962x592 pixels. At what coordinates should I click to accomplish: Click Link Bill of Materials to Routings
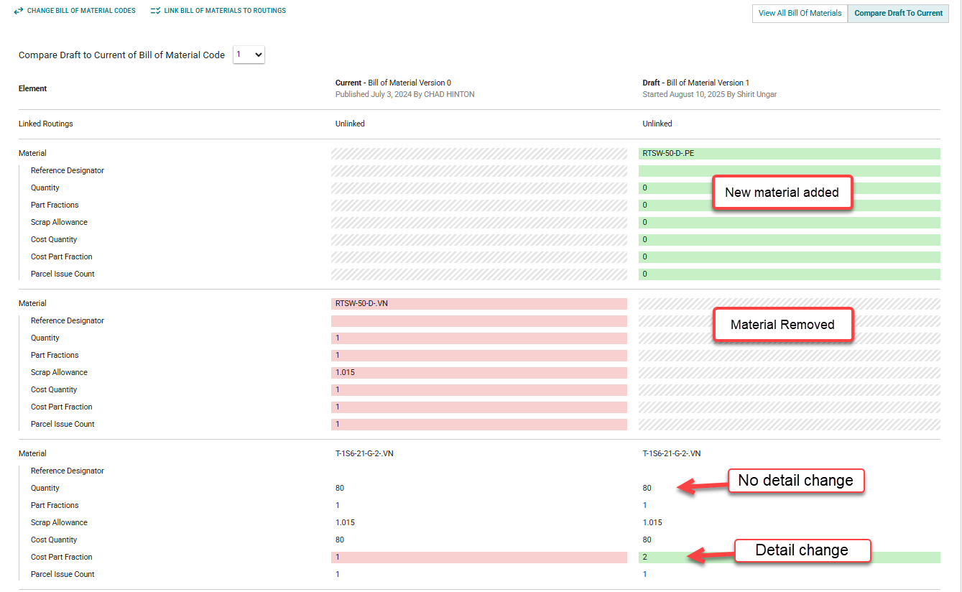(224, 11)
